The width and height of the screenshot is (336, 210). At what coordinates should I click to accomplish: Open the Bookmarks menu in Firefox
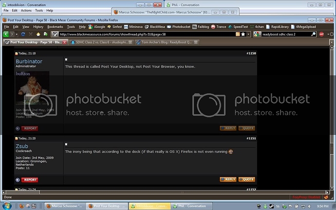point(55,27)
